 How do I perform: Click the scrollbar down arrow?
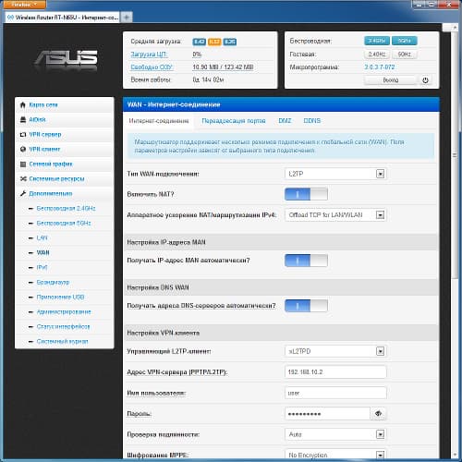pos(455,455)
